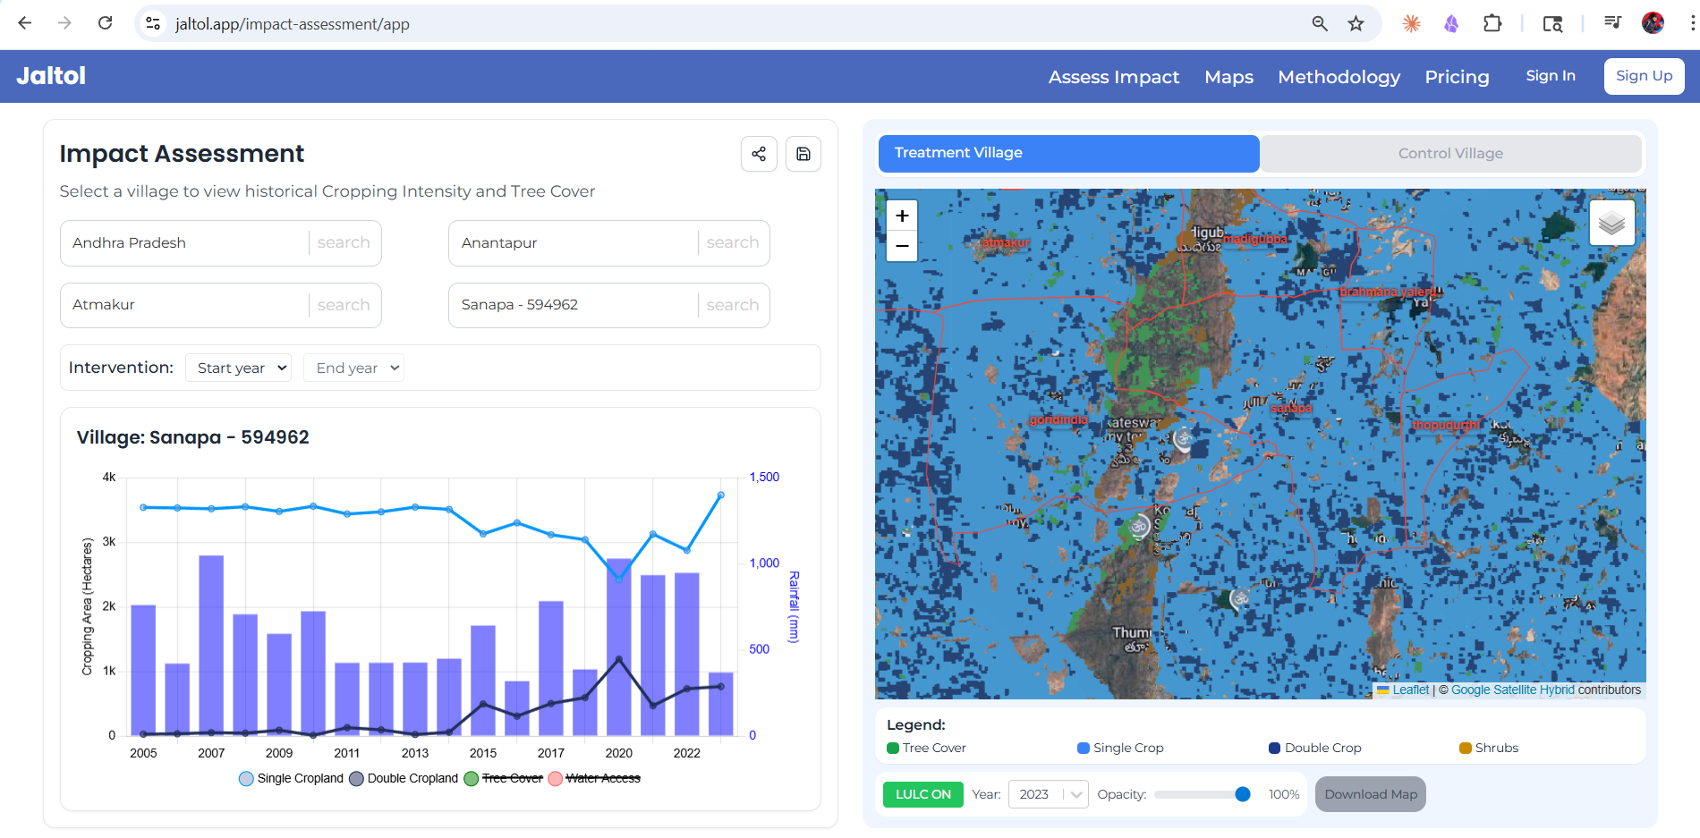1700x838 pixels.
Task: Switch to the Control Village tab
Action: 1450,154
